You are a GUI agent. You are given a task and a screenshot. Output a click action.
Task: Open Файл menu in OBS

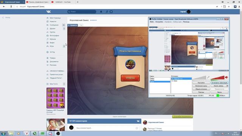click(152, 22)
